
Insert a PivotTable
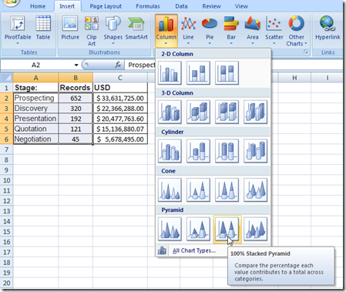[x=18, y=30]
